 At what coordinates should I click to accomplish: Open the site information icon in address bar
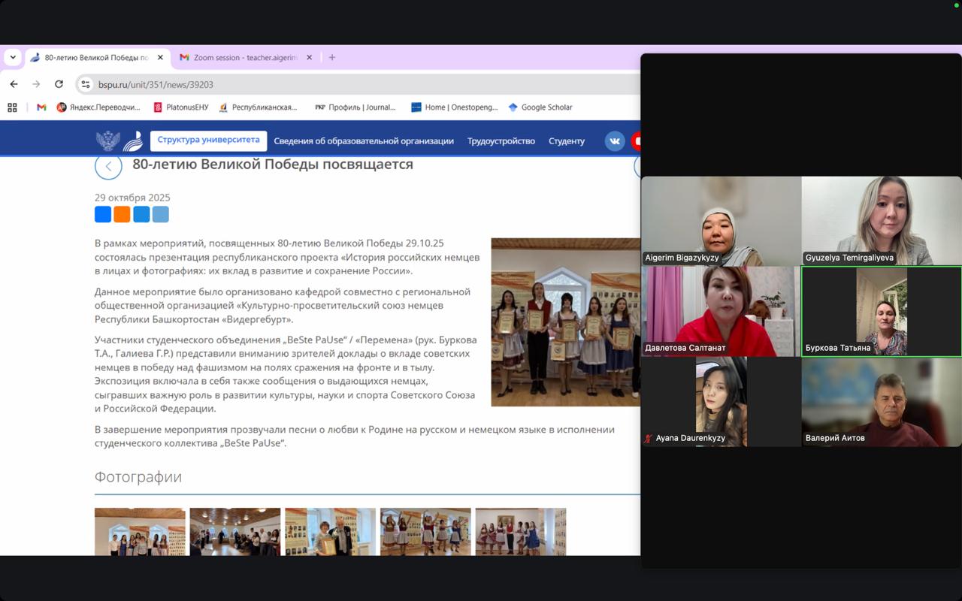[x=86, y=85]
